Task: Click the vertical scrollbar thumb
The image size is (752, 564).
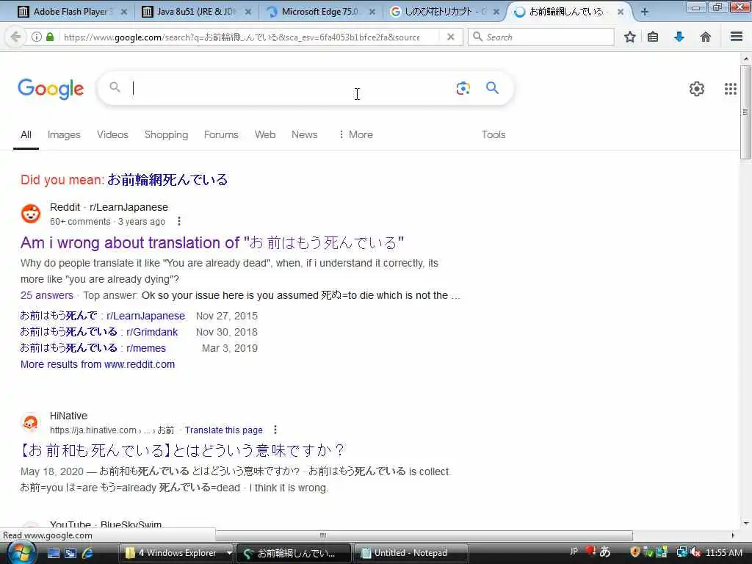Action: coord(745,112)
